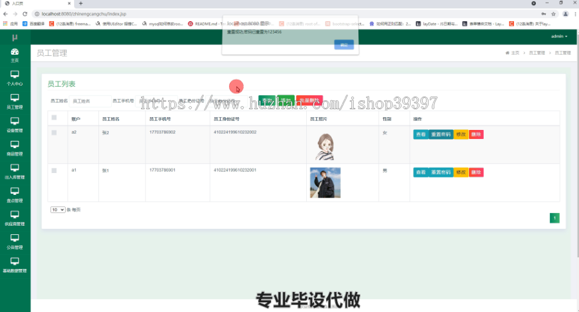Focus the browser address bar
The image size is (579, 312).
(284, 14)
